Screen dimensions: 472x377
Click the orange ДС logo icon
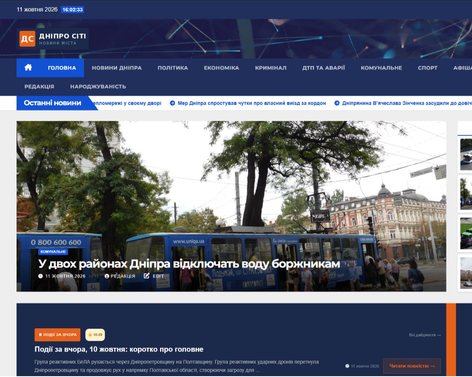point(28,39)
